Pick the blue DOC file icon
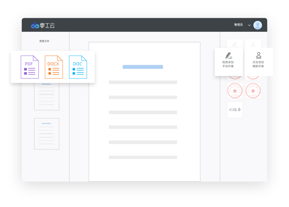Viewport: 289px width, 207px height. [78, 67]
